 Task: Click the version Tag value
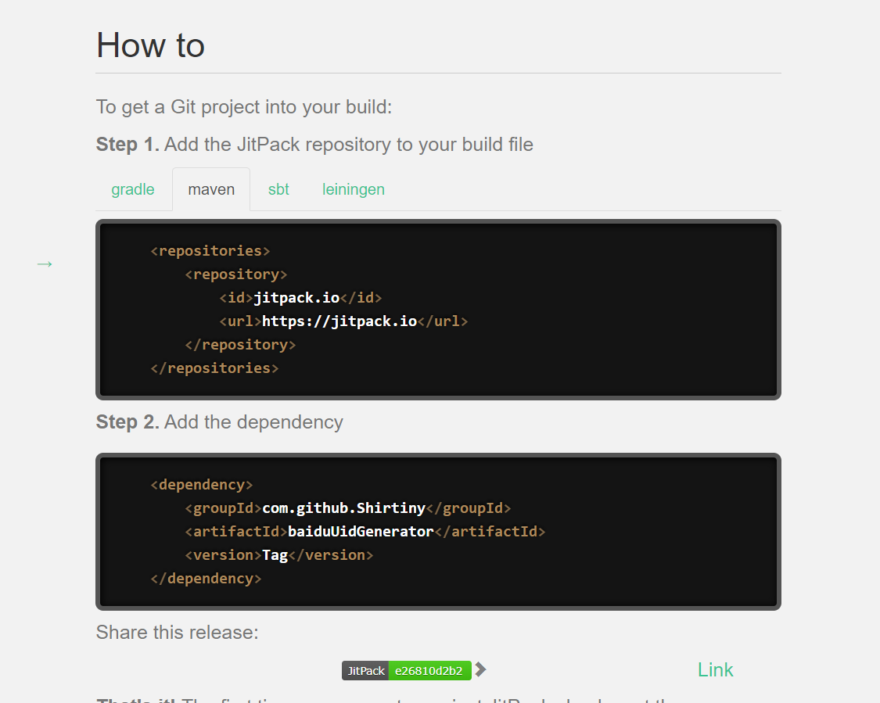[x=275, y=555]
